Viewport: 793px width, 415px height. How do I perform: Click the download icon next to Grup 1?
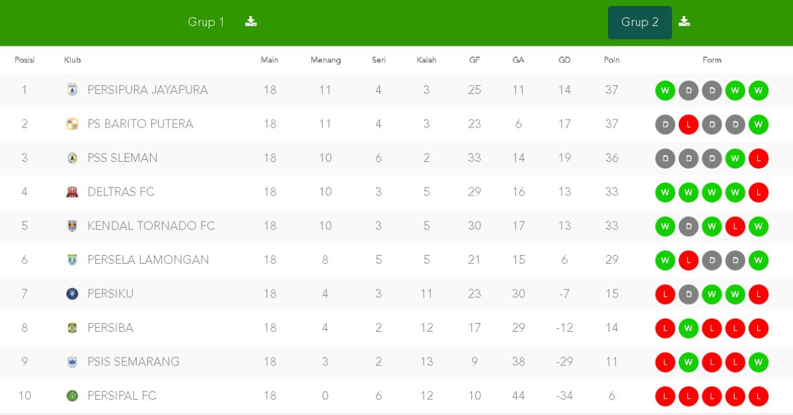[x=250, y=21]
